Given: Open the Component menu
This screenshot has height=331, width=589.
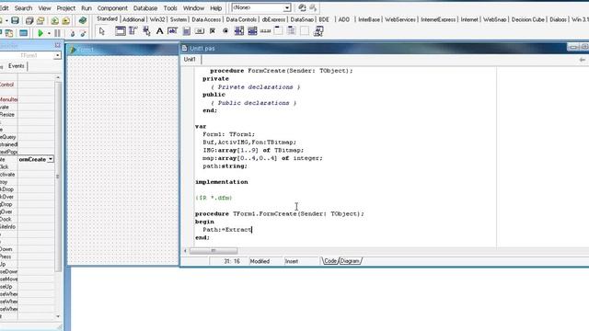Looking at the screenshot, I should [112, 8].
